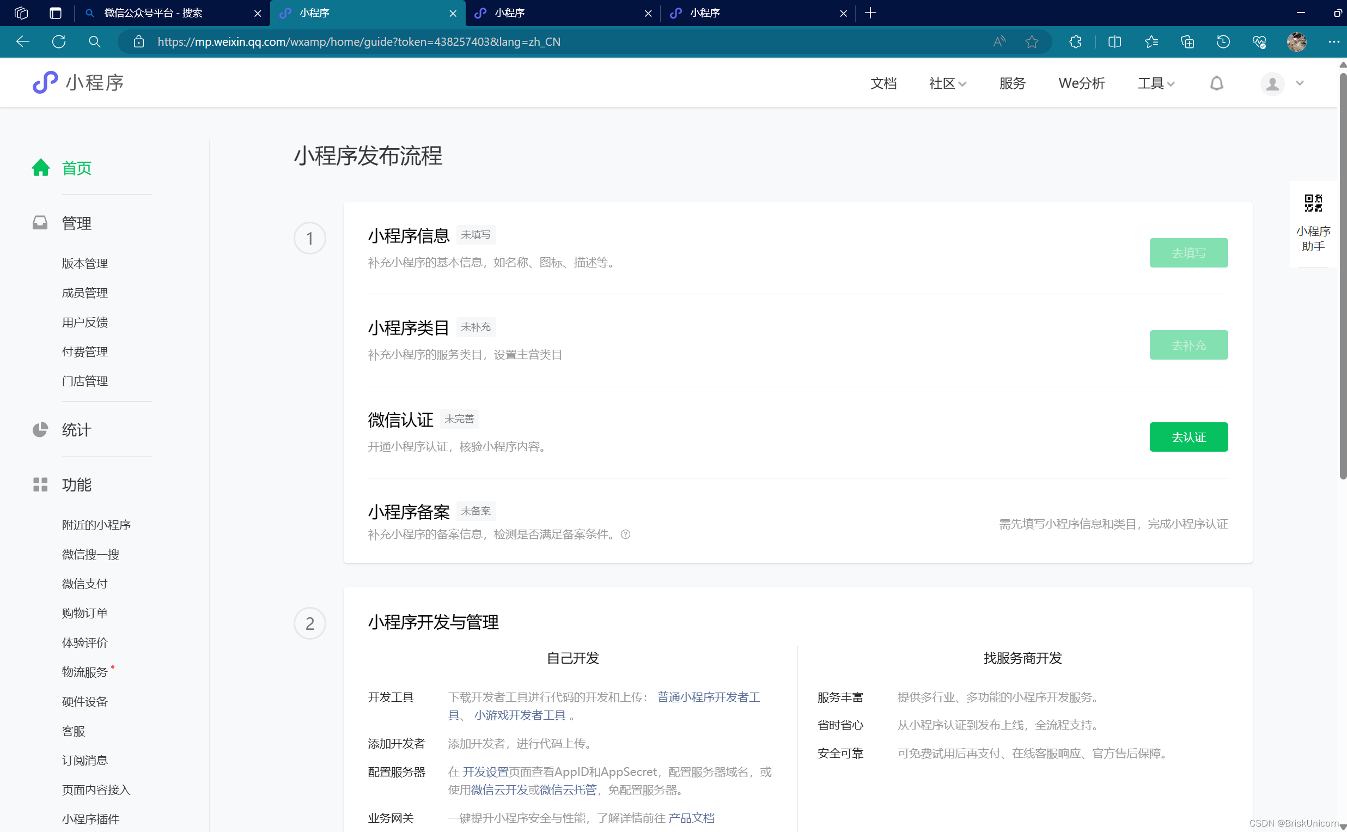Expand the 工具 dropdown menu

pos(1156,84)
